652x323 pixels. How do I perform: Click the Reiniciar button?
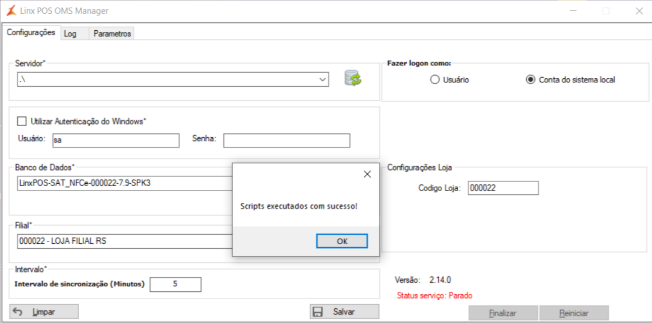[574, 313]
